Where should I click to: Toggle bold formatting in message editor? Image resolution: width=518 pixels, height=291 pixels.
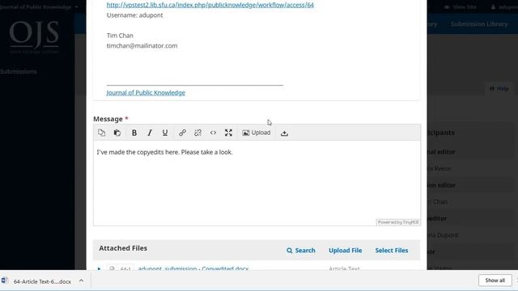134,133
